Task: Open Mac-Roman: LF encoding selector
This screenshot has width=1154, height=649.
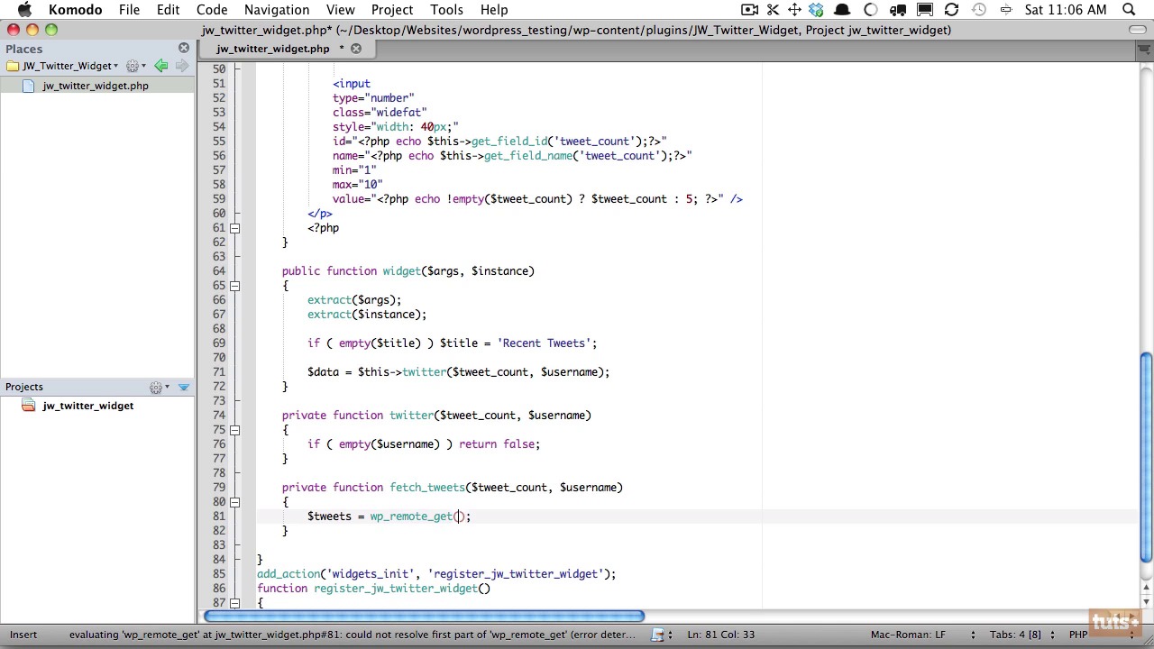Action: coord(907,635)
